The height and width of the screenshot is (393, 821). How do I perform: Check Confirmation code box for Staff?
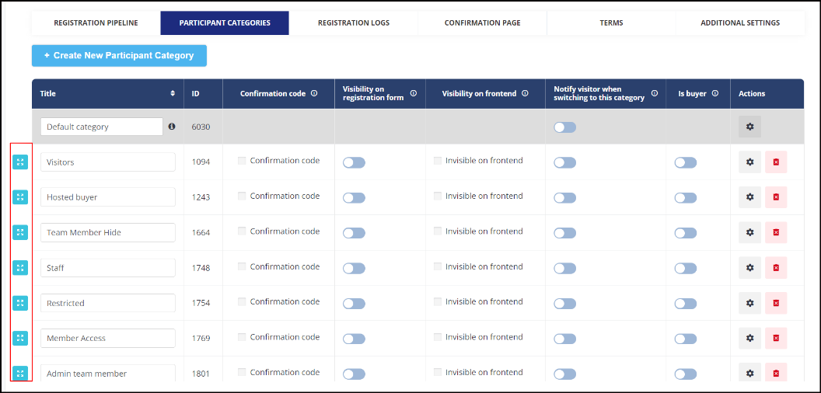tap(242, 266)
